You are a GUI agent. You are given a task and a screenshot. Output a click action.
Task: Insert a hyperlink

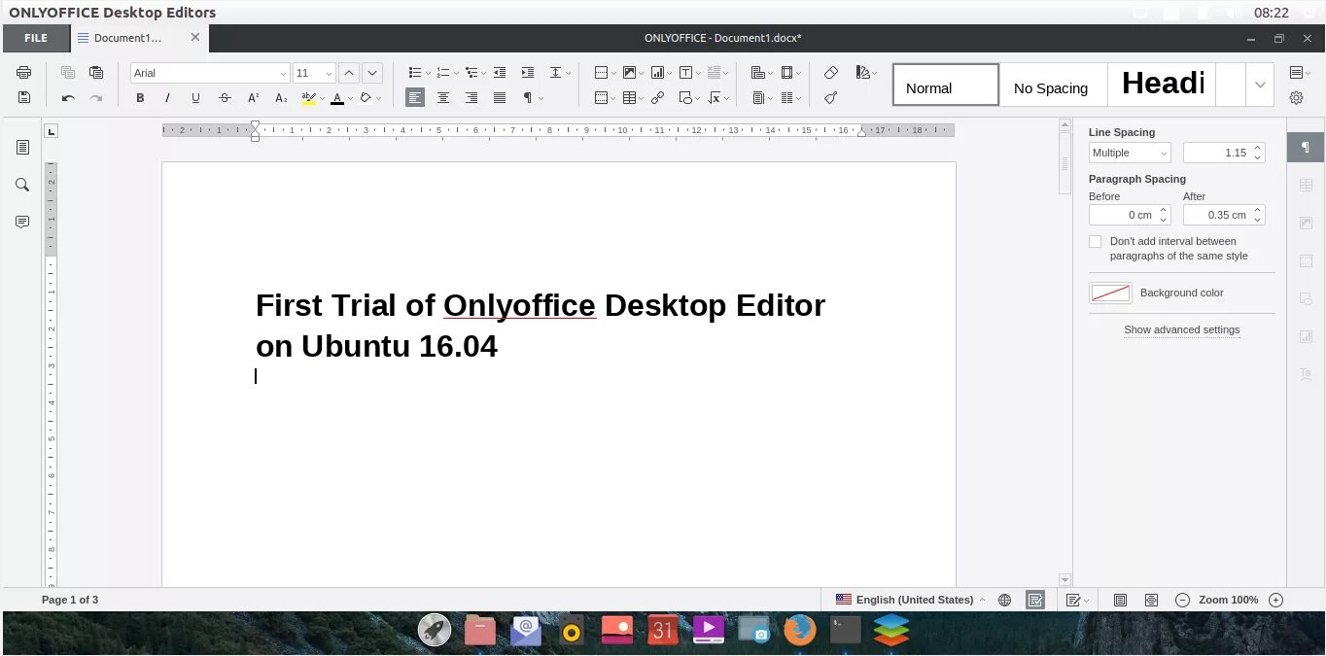pyautogui.click(x=658, y=98)
